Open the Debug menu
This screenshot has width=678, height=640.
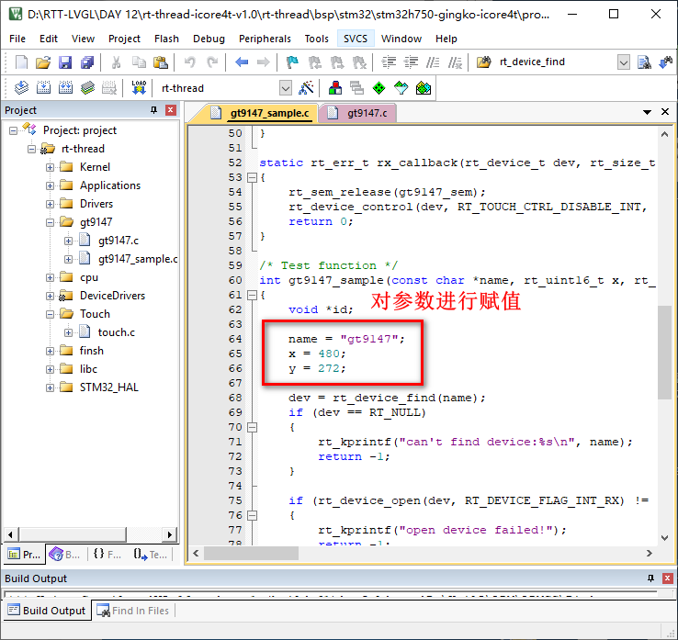point(209,39)
